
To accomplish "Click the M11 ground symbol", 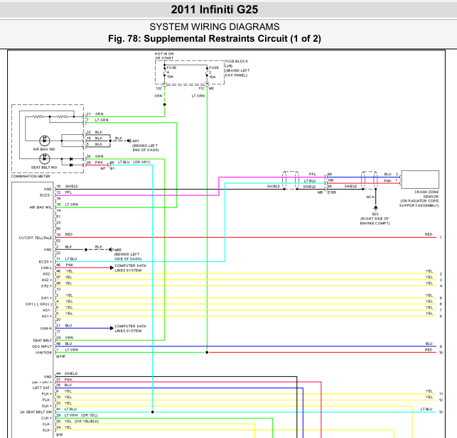I will click(129, 141).
